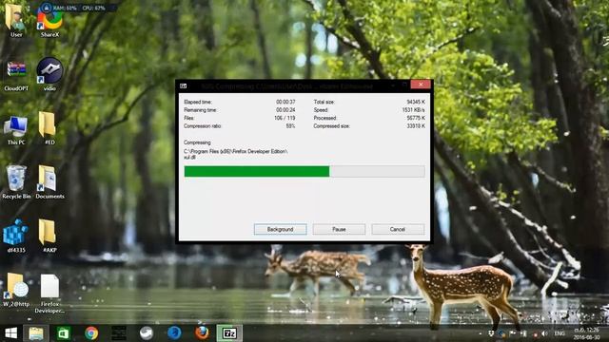This screenshot has width=609, height=342.
Task: Click the green compression progress bar
Action: 304,171
